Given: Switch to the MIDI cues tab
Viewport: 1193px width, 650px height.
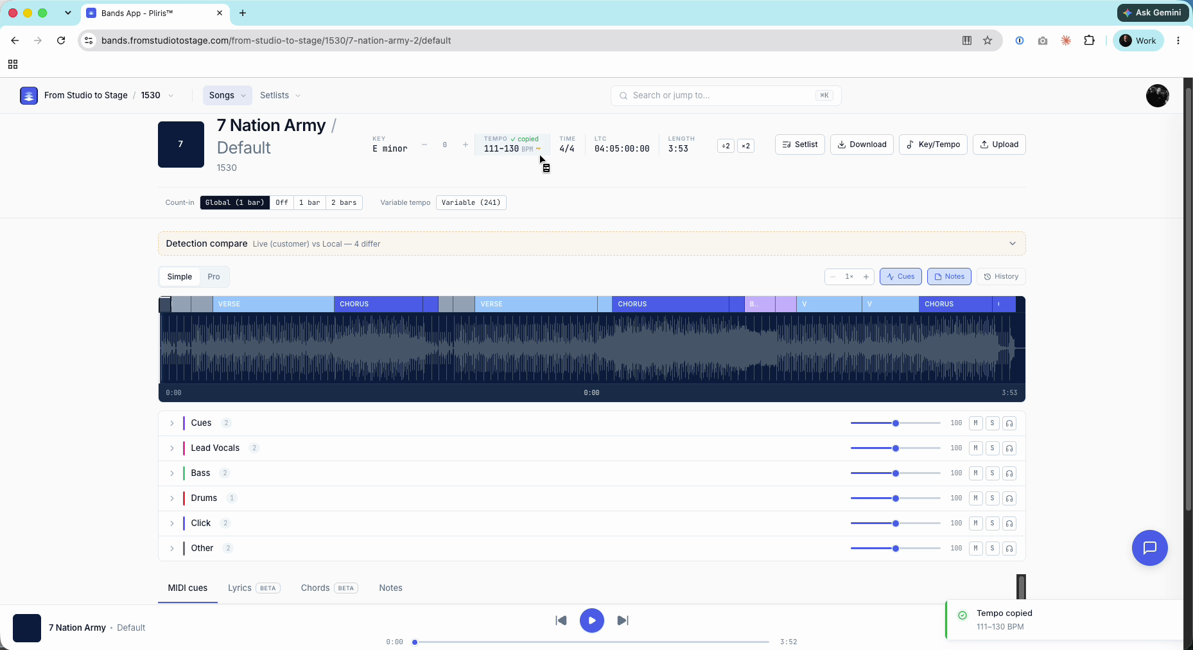Looking at the screenshot, I should [x=187, y=588].
